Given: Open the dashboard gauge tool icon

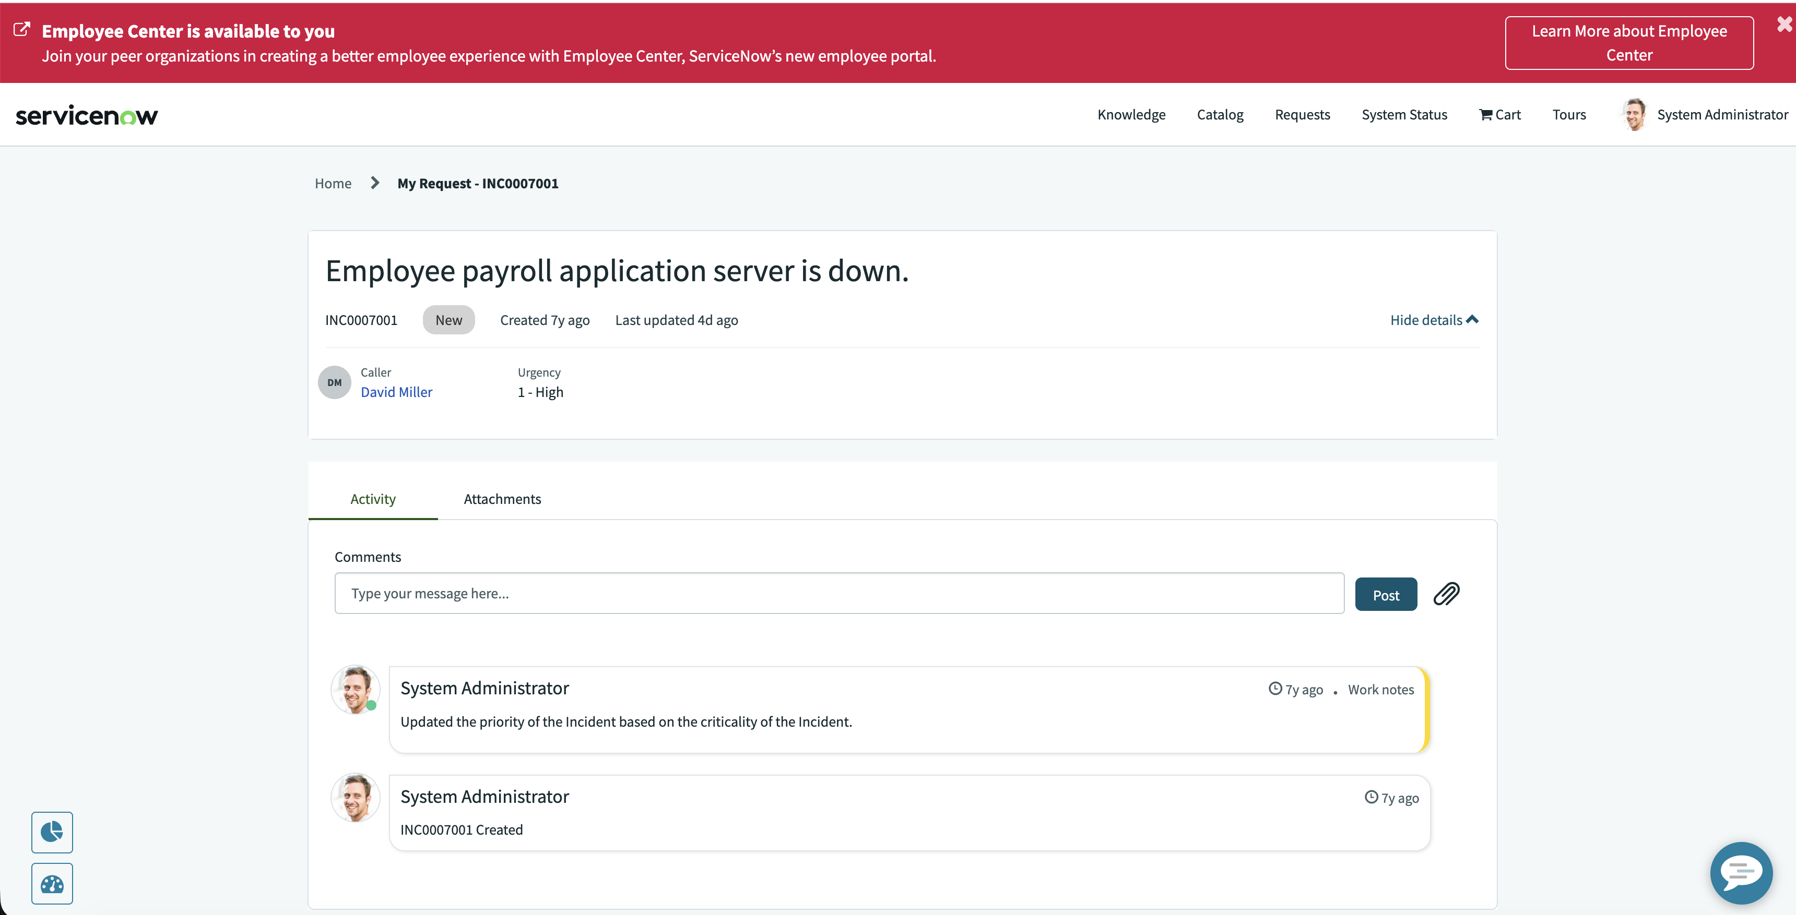Looking at the screenshot, I should (x=52, y=884).
